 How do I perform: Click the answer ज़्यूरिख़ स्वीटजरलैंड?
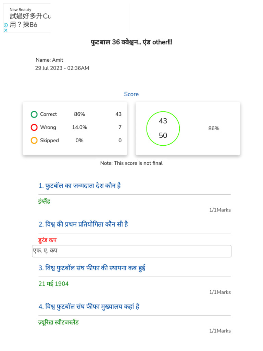59,323
